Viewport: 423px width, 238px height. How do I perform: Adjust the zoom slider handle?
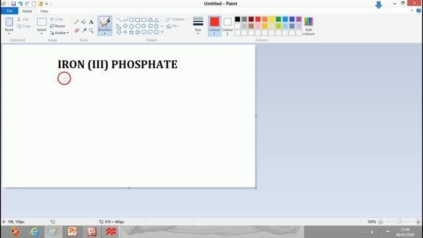[399, 221]
